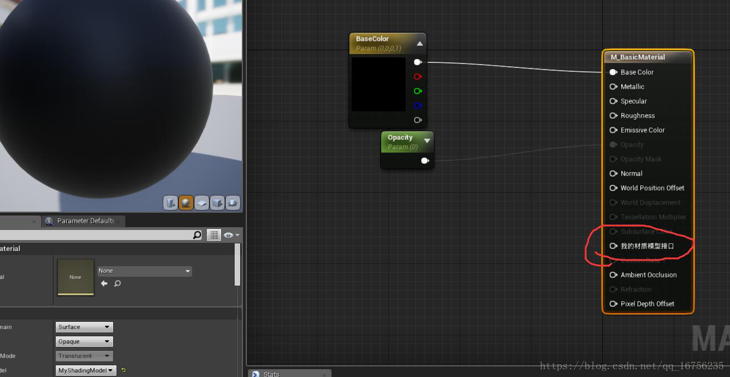Open the disabled Translucent mode dropdown
This screenshot has width=730, height=377.
click(84, 356)
